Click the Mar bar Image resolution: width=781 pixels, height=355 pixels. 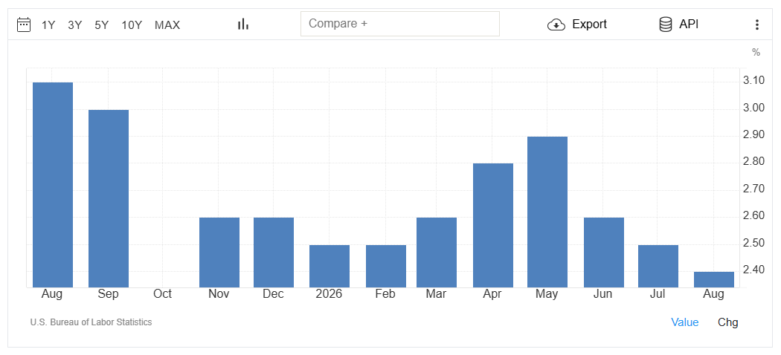click(437, 253)
